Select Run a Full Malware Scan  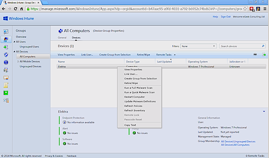pos(138,88)
